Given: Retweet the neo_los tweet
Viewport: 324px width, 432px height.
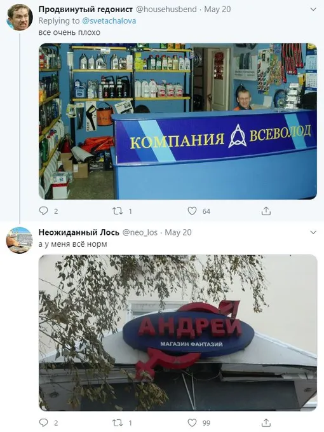Looking at the screenshot, I should (118, 422).
